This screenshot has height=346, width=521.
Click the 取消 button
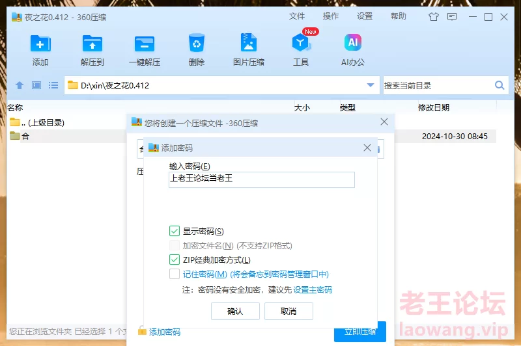(x=289, y=311)
